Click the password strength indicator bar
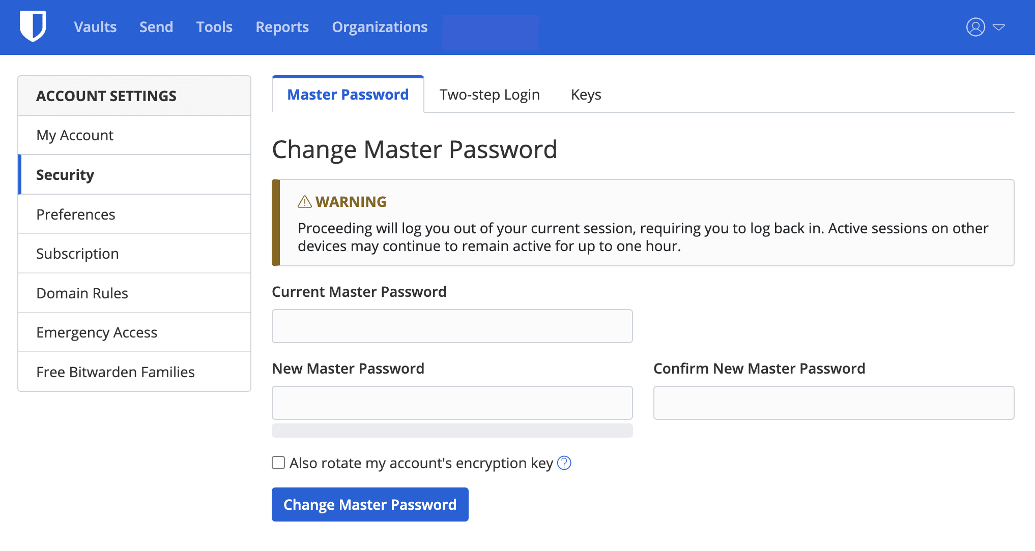Viewport: 1035px width, 551px height. point(452,432)
